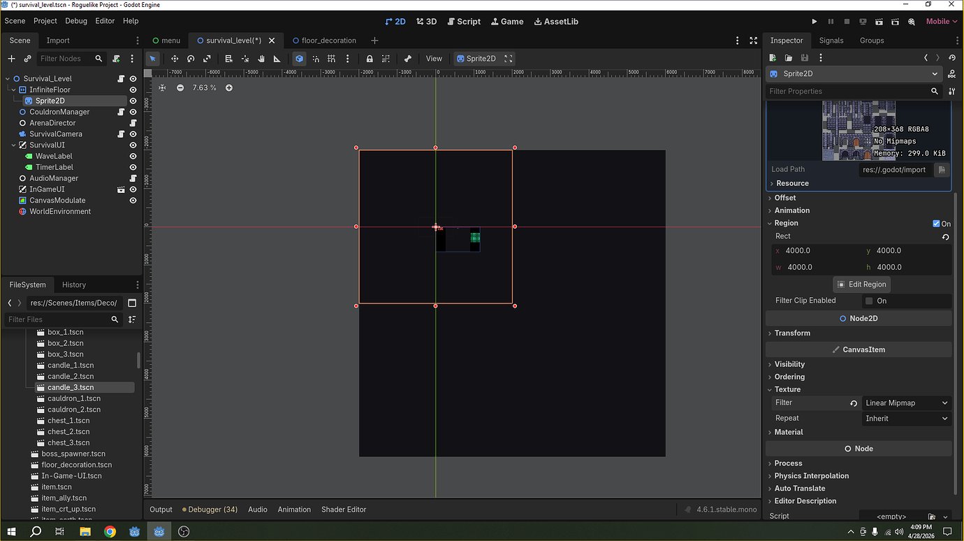Open the Sprite2D documentation icon
964x541 pixels.
pos(952,73)
